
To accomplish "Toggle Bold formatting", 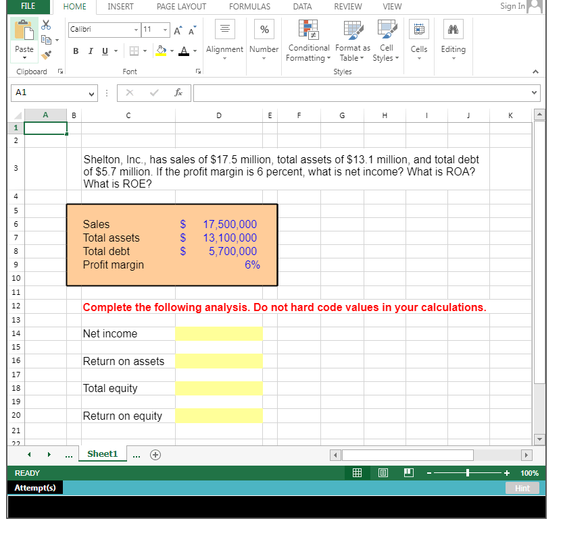I will [76, 51].
